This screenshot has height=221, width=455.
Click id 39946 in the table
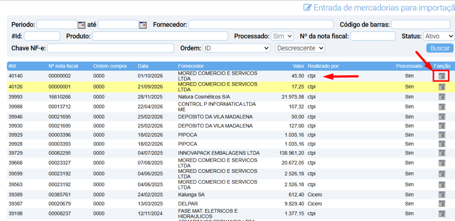pos(16,117)
